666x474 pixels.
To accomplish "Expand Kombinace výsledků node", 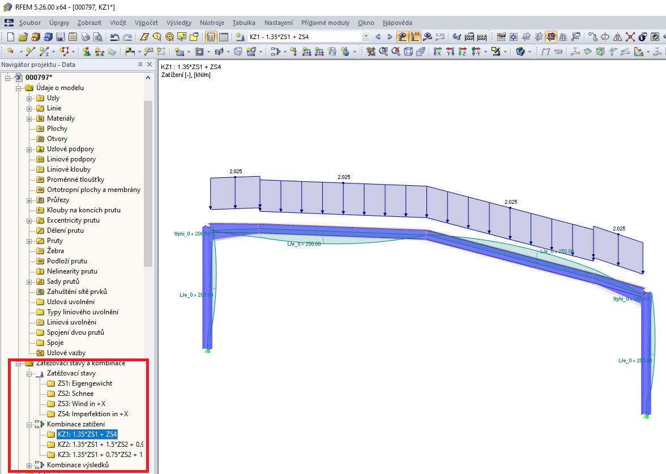I will pos(29,466).
